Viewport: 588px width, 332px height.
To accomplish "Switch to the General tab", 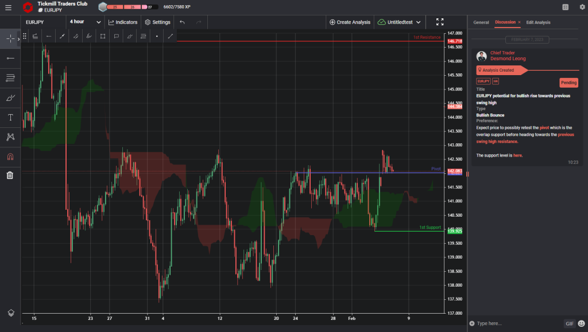I will [x=481, y=22].
